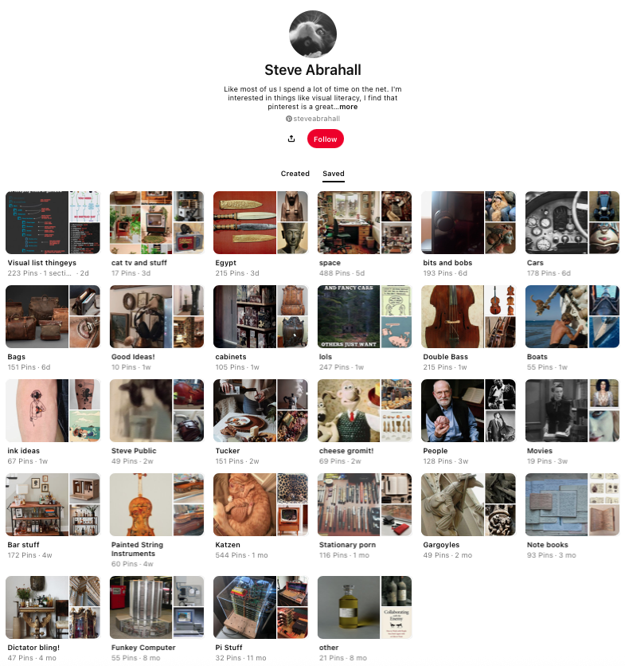This screenshot has height=666, width=625.
Task: Expand bio with the 'more' link
Action: pyautogui.click(x=348, y=107)
